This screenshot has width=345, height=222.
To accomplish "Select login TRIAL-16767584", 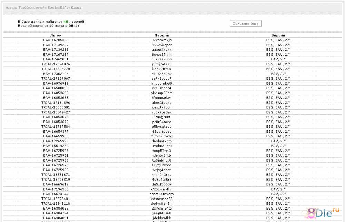I will [56, 127].
